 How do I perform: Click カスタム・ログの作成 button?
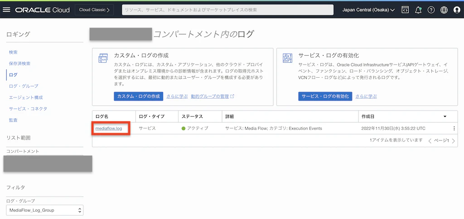click(x=139, y=96)
